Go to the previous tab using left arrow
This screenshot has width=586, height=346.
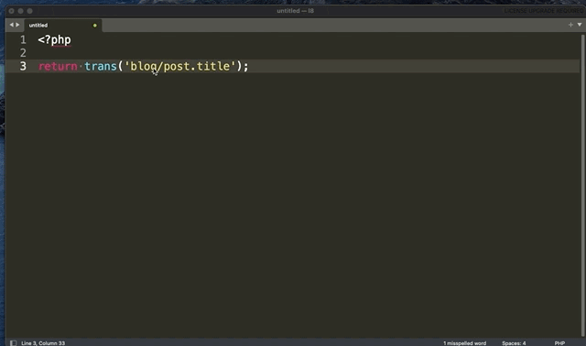pos(11,25)
